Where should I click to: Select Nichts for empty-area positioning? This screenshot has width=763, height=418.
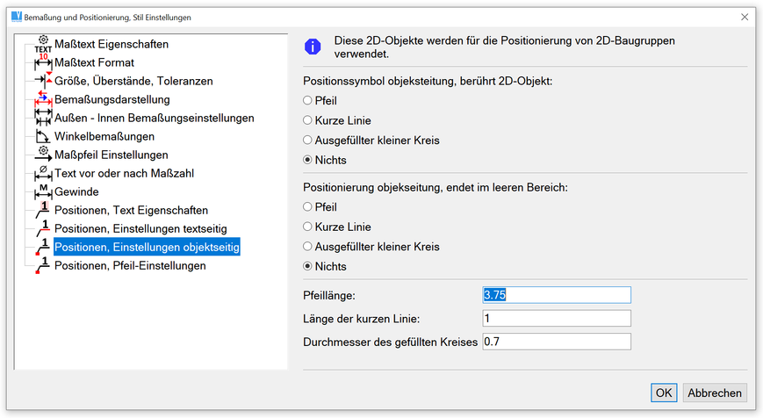pyautogui.click(x=307, y=266)
